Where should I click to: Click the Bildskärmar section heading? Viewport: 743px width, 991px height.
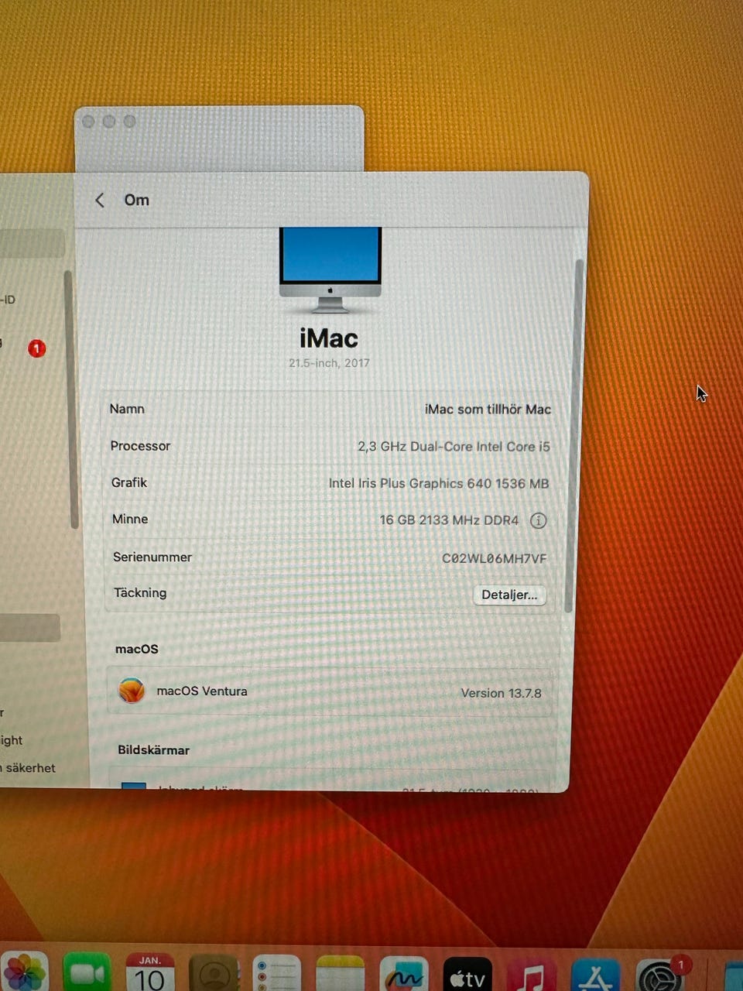[153, 750]
